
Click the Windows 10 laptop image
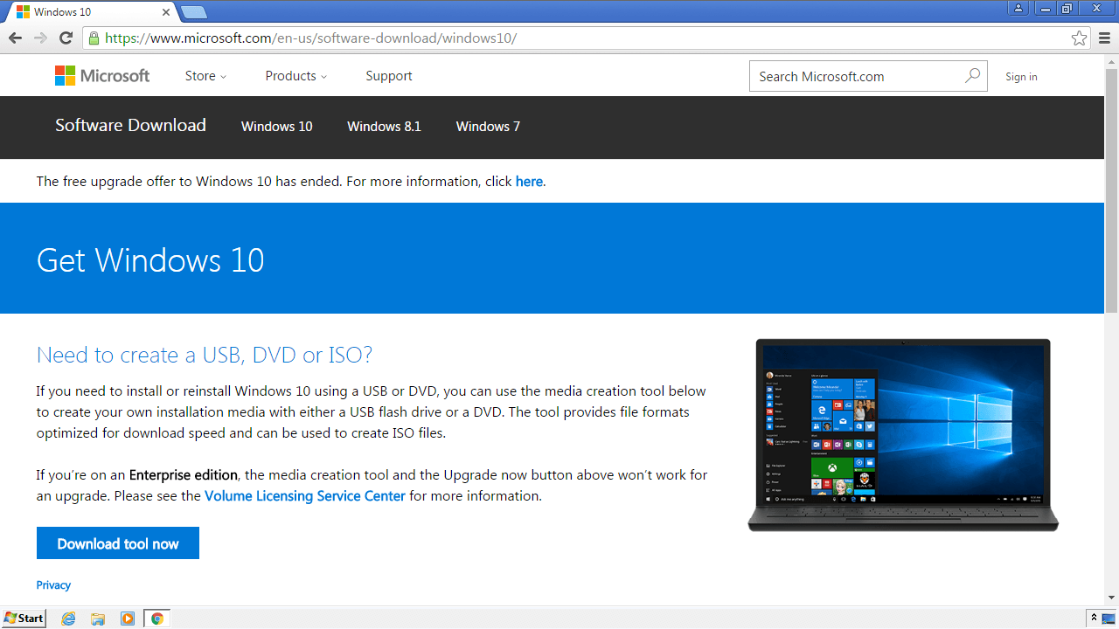tap(903, 435)
